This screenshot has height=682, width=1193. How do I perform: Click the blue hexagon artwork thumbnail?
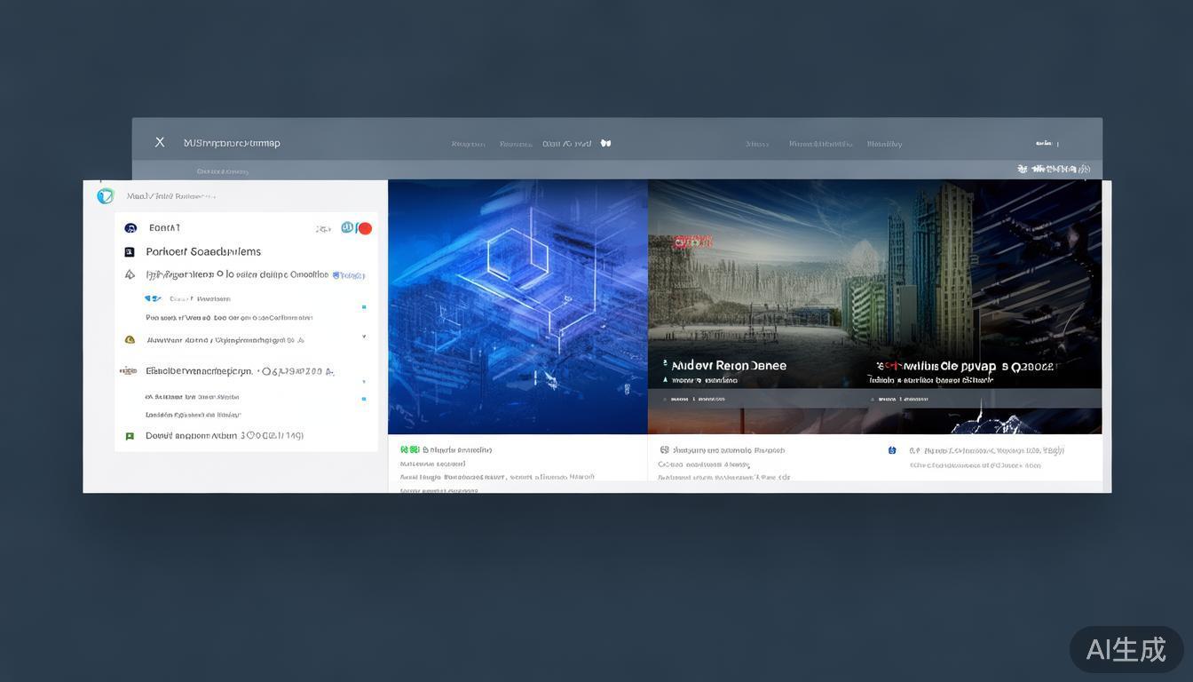[517, 306]
